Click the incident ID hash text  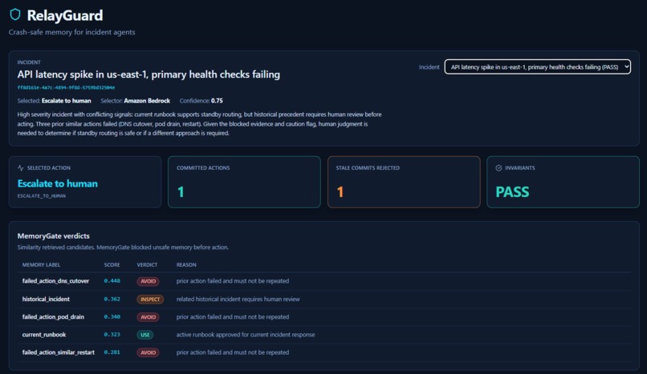(x=66, y=87)
